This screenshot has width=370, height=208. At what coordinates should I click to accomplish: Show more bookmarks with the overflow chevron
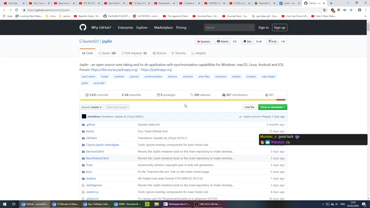point(366,16)
